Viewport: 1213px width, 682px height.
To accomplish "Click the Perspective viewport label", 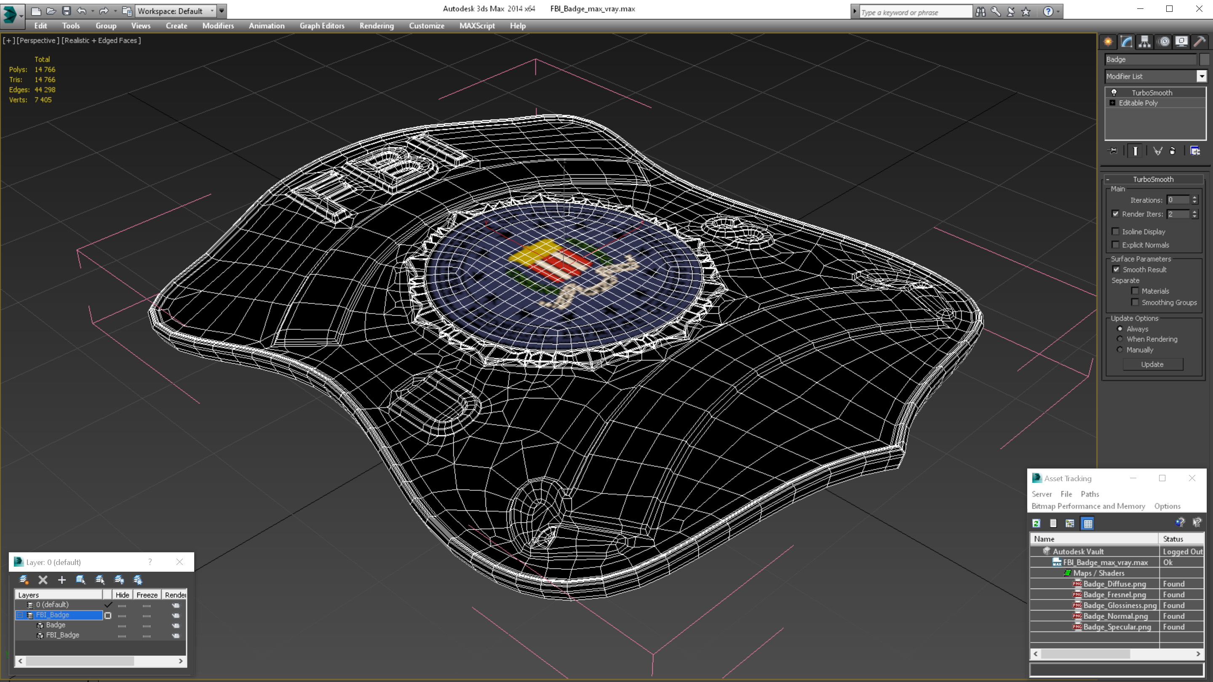I will [38, 40].
